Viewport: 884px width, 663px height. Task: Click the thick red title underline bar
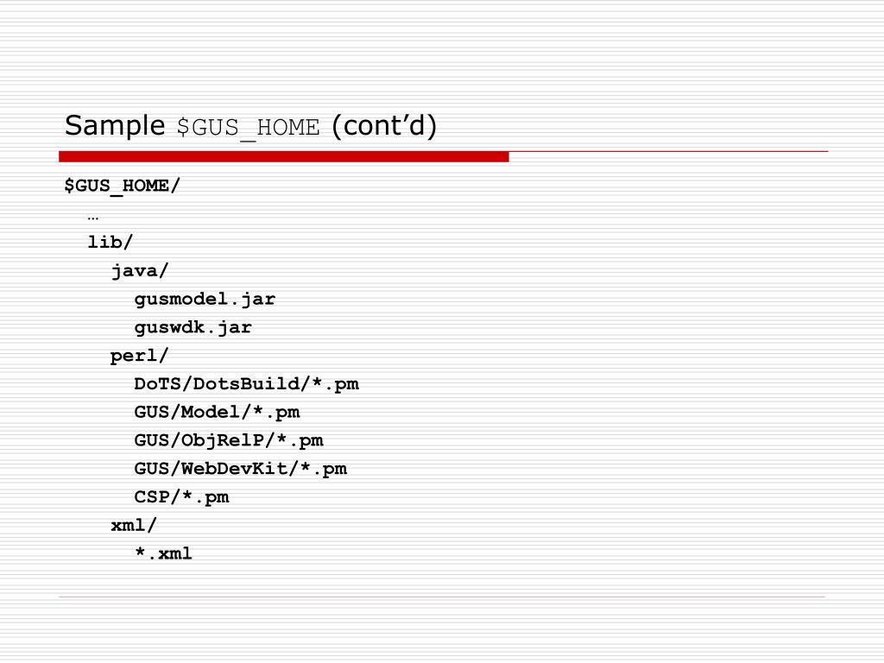(x=283, y=157)
